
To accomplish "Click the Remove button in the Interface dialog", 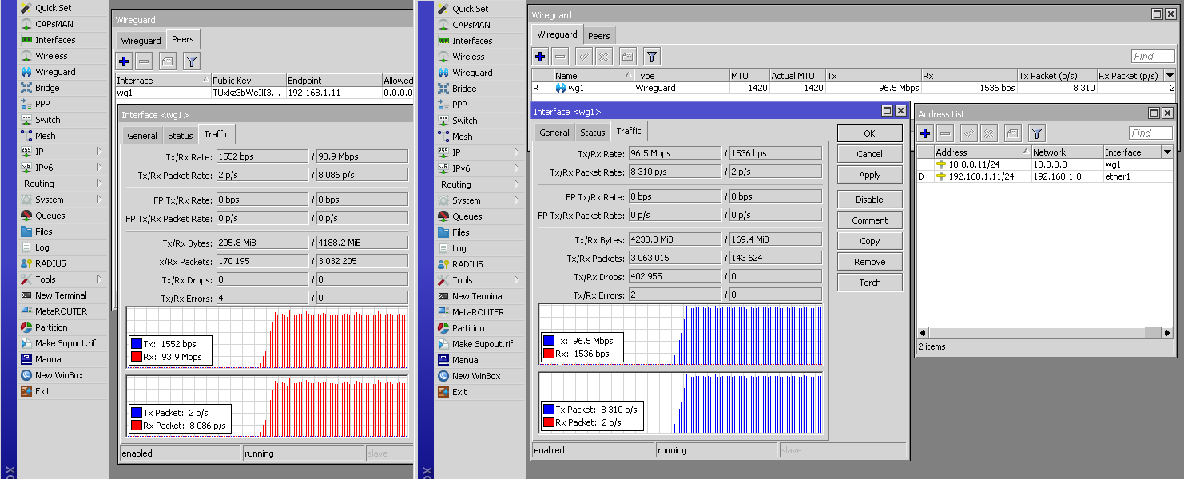I will [x=869, y=262].
